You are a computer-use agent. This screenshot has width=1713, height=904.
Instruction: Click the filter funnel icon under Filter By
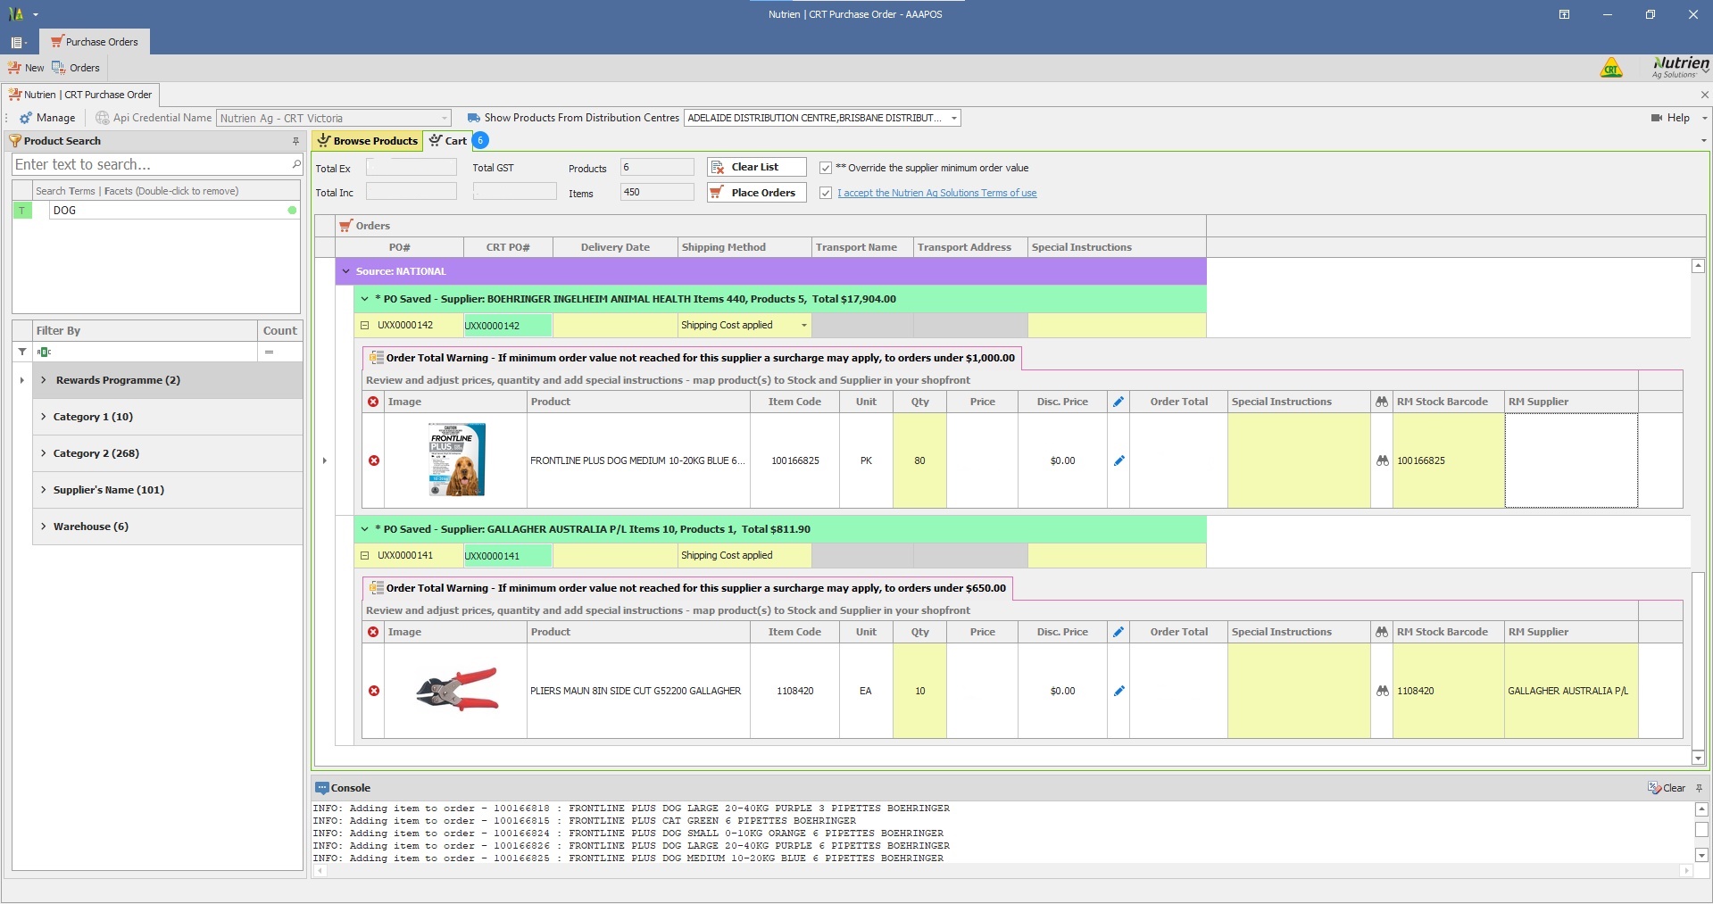coord(22,352)
